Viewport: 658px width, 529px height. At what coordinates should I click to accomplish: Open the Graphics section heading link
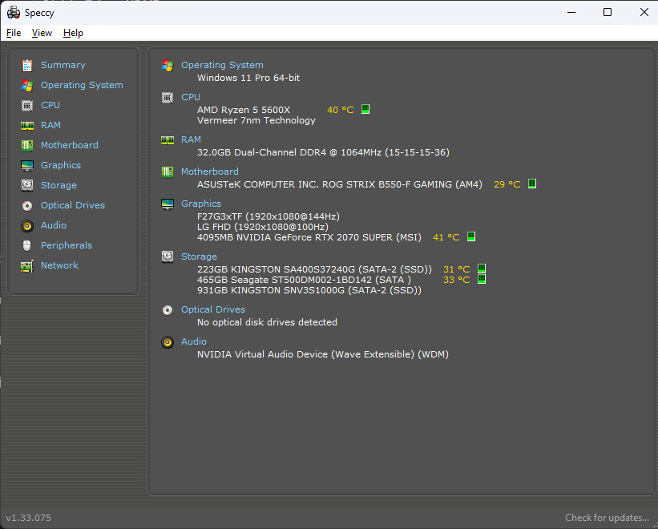click(x=201, y=204)
